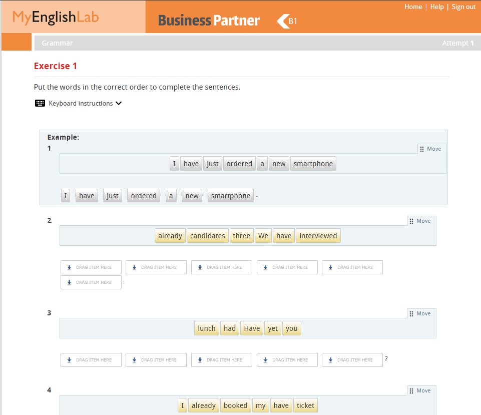Select the word tile 'already' in sentence 2
The height and width of the screenshot is (415, 481).
coord(170,236)
